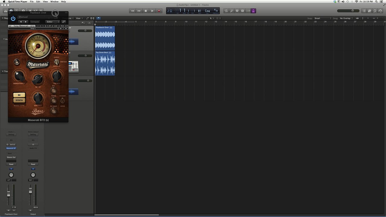The height and width of the screenshot is (217, 386).
Task: Click the flex show/hide icon
Action: [x=92, y=18]
